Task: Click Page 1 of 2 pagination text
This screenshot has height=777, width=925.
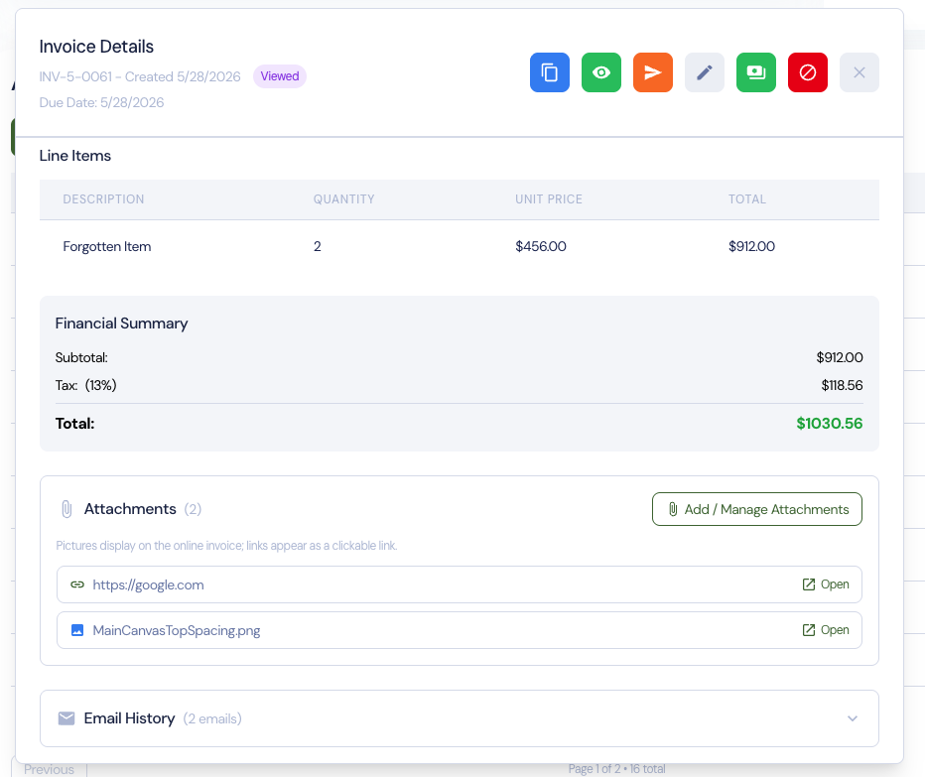Action: [595, 769]
